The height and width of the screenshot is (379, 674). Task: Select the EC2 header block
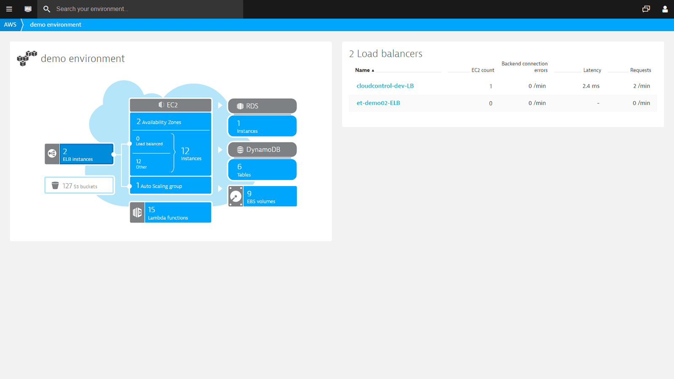pyautogui.click(x=171, y=105)
